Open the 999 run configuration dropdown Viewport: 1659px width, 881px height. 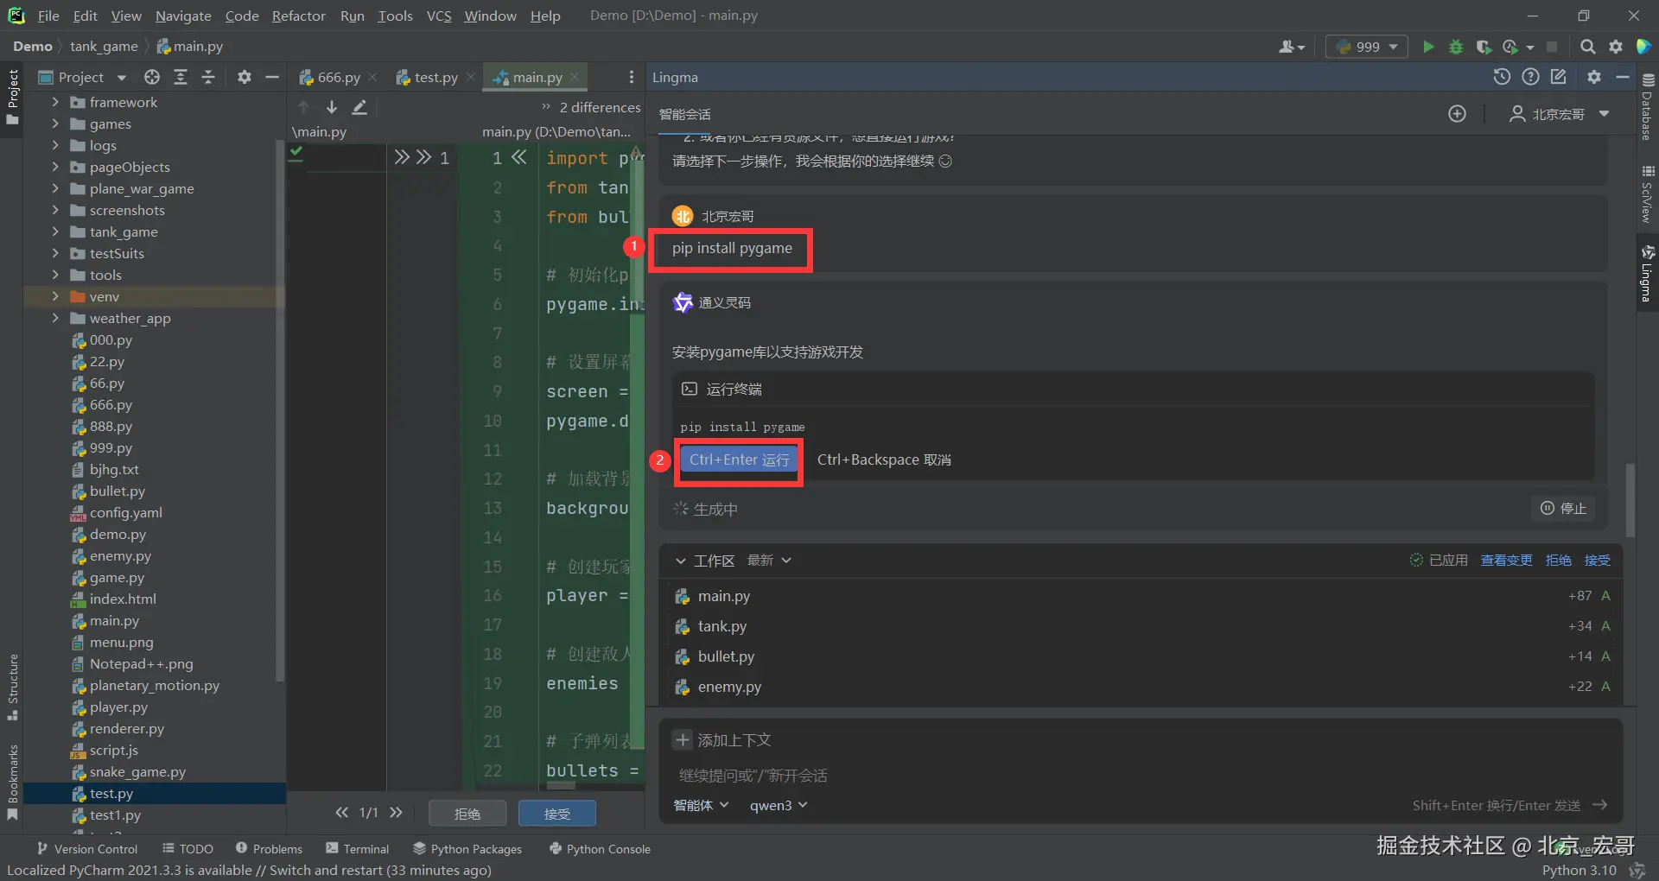click(1367, 47)
